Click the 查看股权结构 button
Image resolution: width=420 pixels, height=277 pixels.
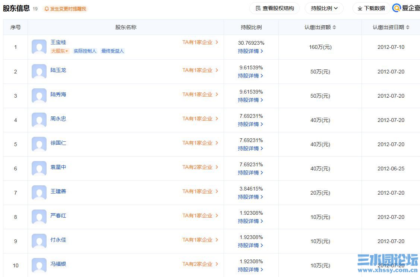[275, 8]
